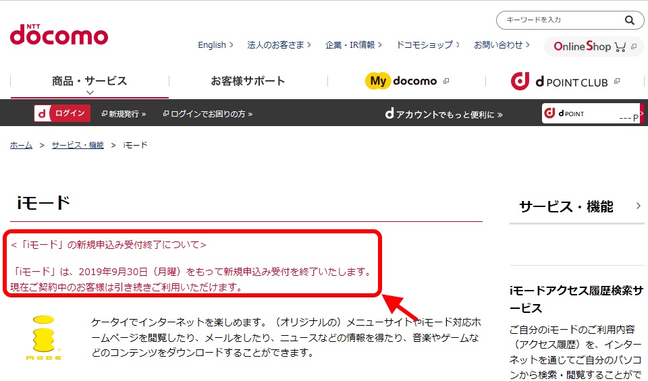Click the ケータイでインターネットを楽しめます description paragraph
This screenshot has width=648, height=381.
(286, 337)
